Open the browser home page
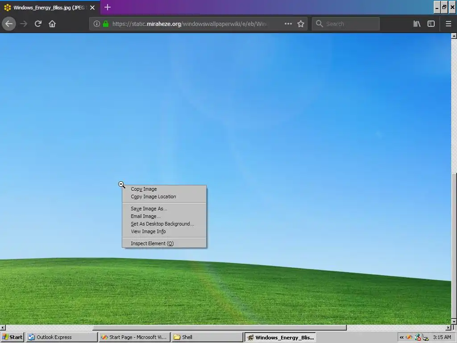 (52, 24)
